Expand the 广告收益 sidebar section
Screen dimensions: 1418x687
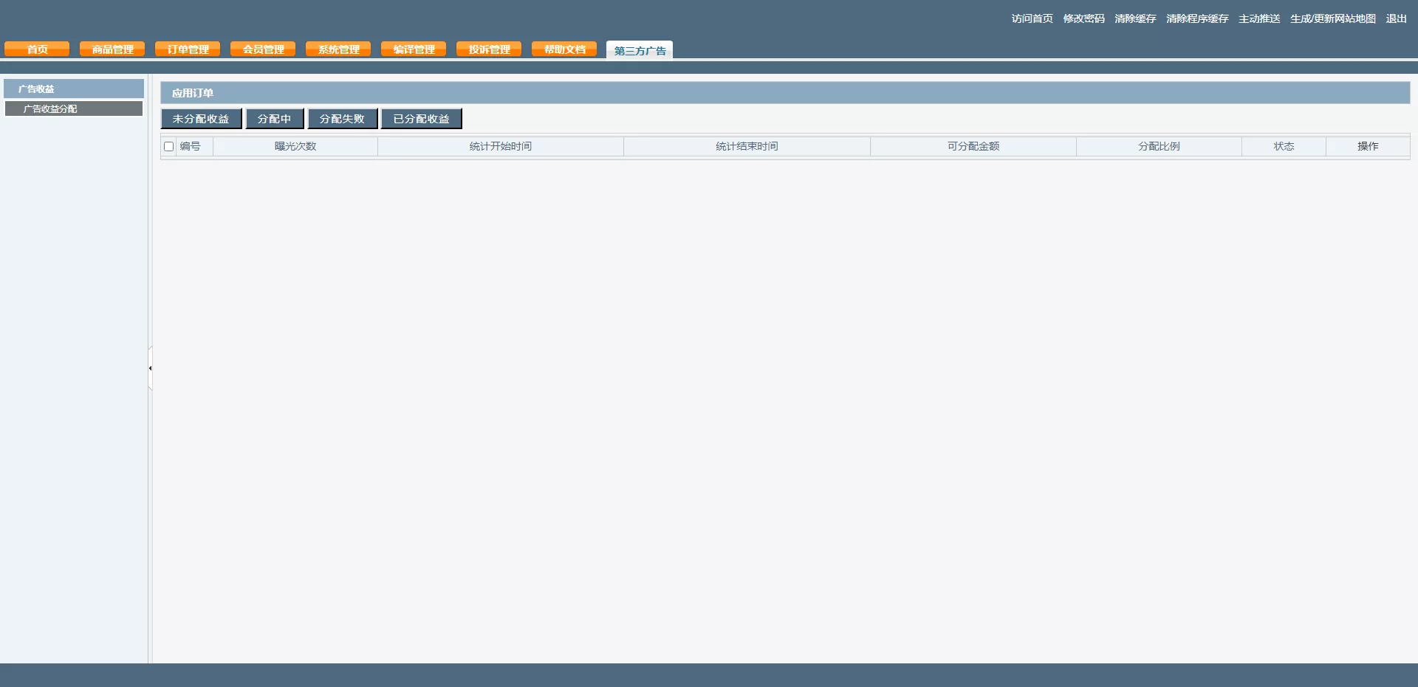point(73,89)
